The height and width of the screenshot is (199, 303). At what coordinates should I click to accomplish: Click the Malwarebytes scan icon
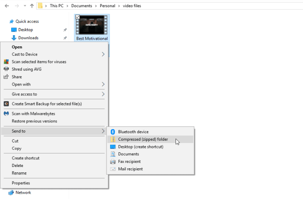[6, 114]
